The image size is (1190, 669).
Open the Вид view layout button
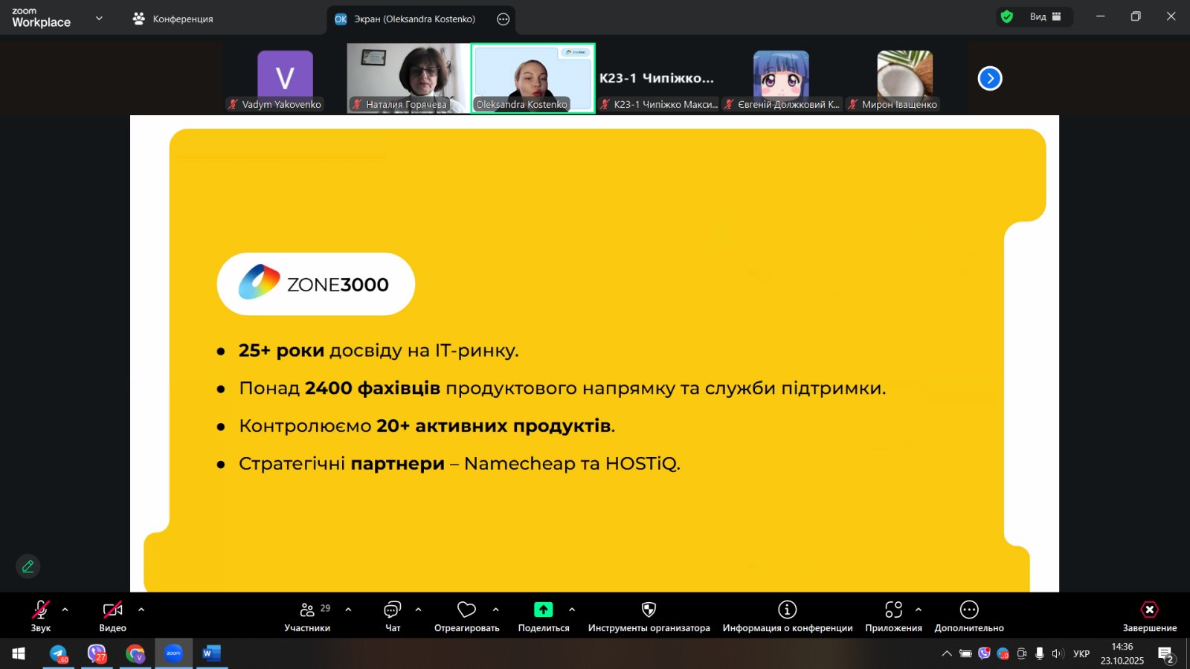pyautogui.click(x=1045, y=17)
